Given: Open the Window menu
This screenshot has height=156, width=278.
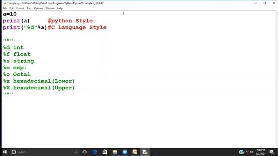Looking at the screenshot, I should 50,8.
